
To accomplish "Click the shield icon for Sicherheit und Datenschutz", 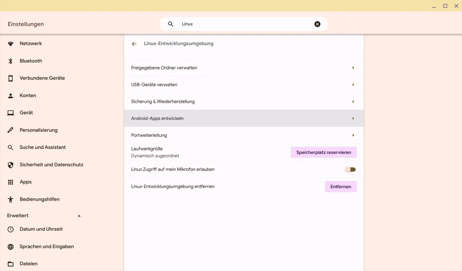I will (10, 165).
